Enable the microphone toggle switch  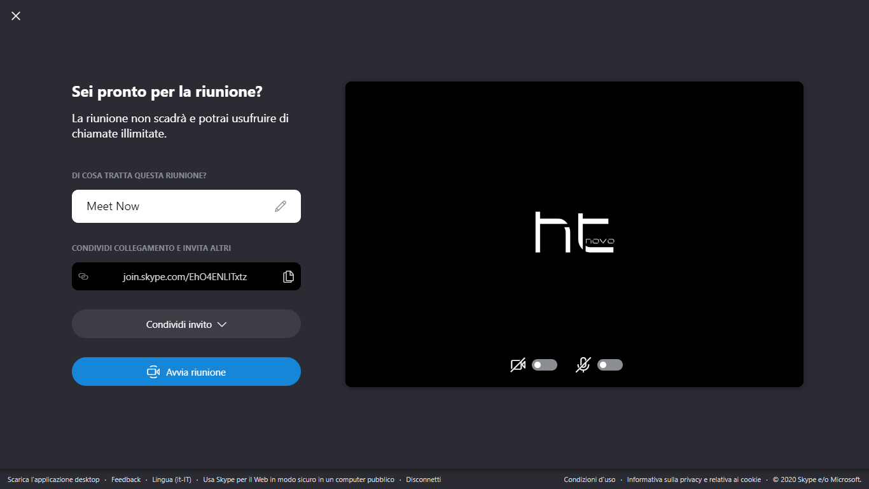point(609,364)
